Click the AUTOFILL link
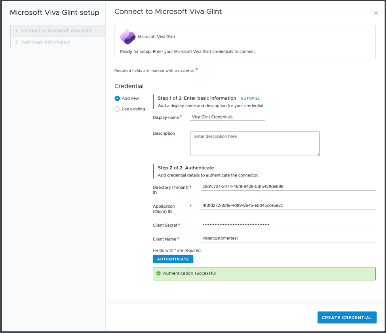 coord(250,98)
